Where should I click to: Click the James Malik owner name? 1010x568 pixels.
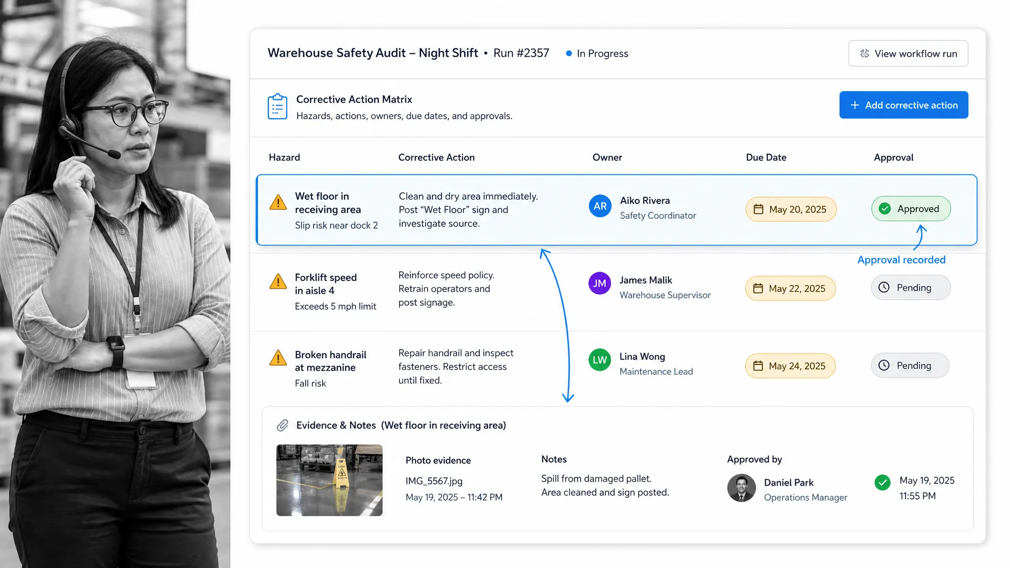pos(646,280)
